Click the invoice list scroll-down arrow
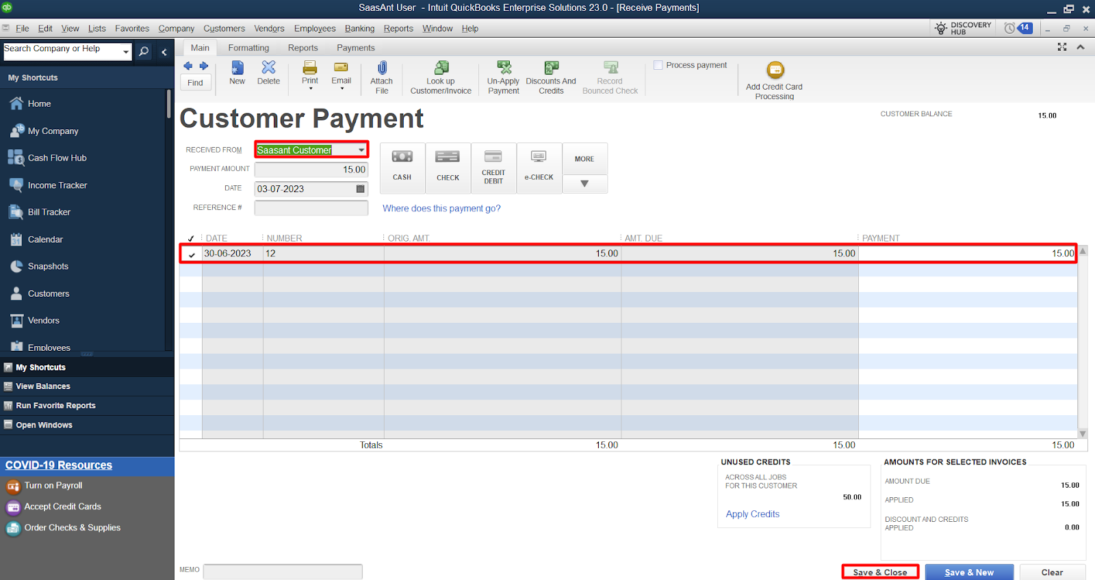Image resolution: width=1095 pixels, height=580 pixels. point(1083,434)
